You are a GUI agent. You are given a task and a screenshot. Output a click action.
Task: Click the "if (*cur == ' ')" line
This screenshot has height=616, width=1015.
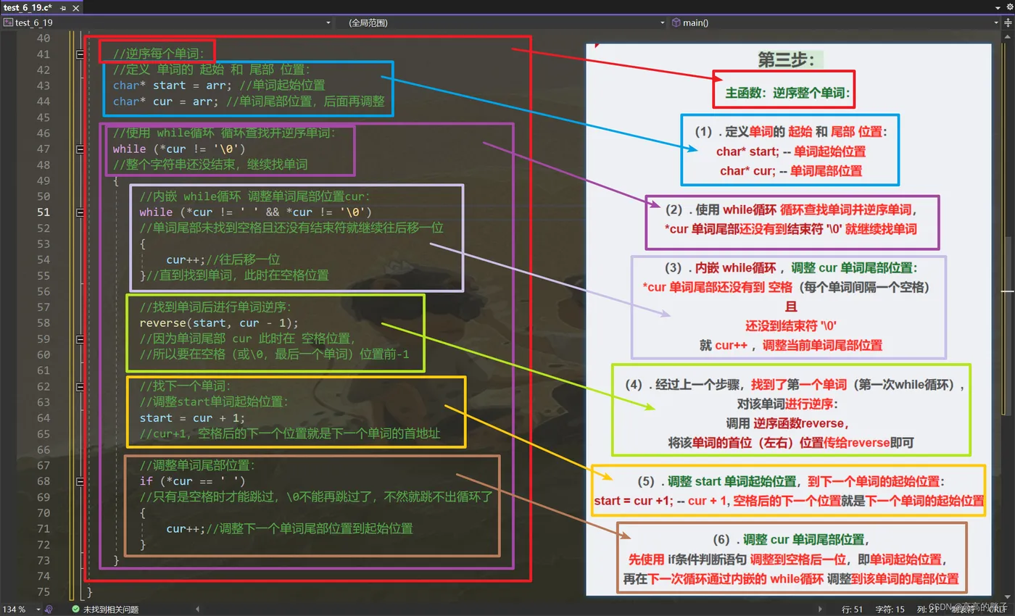click(x=192, y=481)
